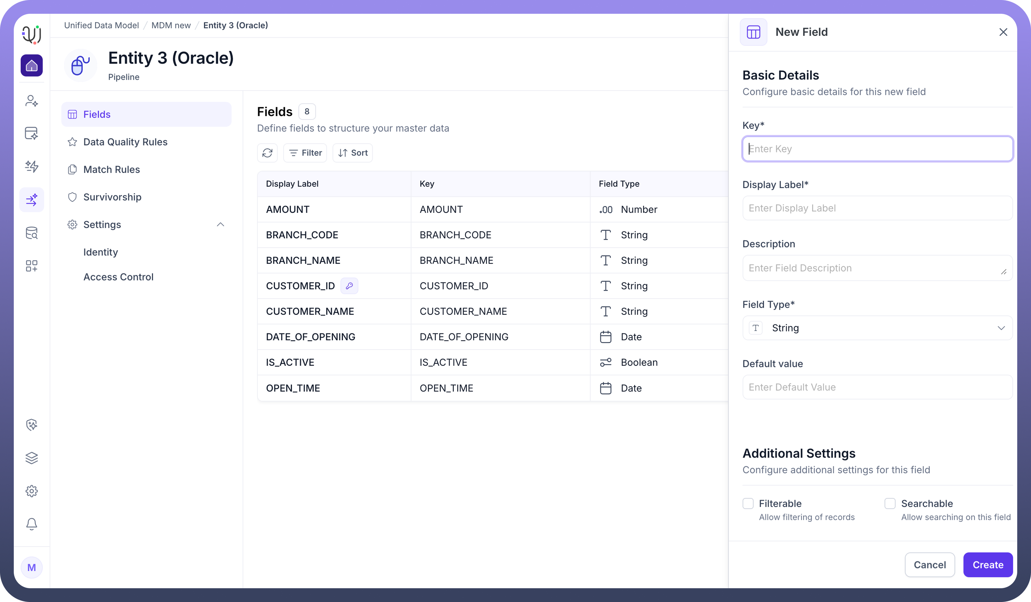Screen dimensions: 1031x602
Task: Open the gear settings icon in sidebar
Action: click(x=31, y=491)
